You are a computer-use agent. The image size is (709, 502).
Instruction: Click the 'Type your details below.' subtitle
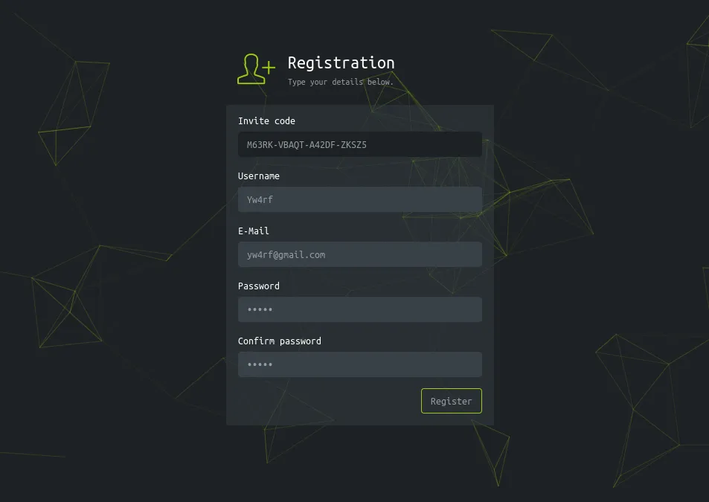340,82
